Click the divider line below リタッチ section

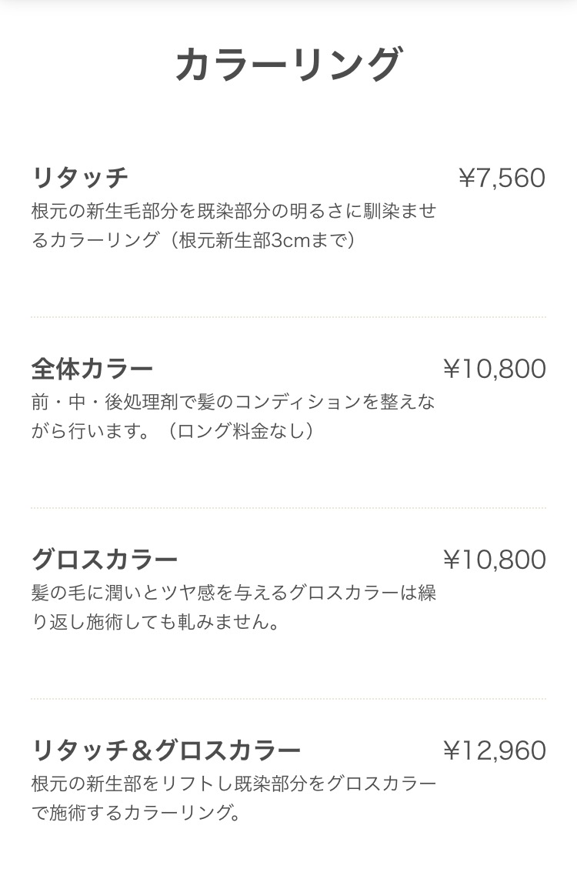click(x=288, y=317)
